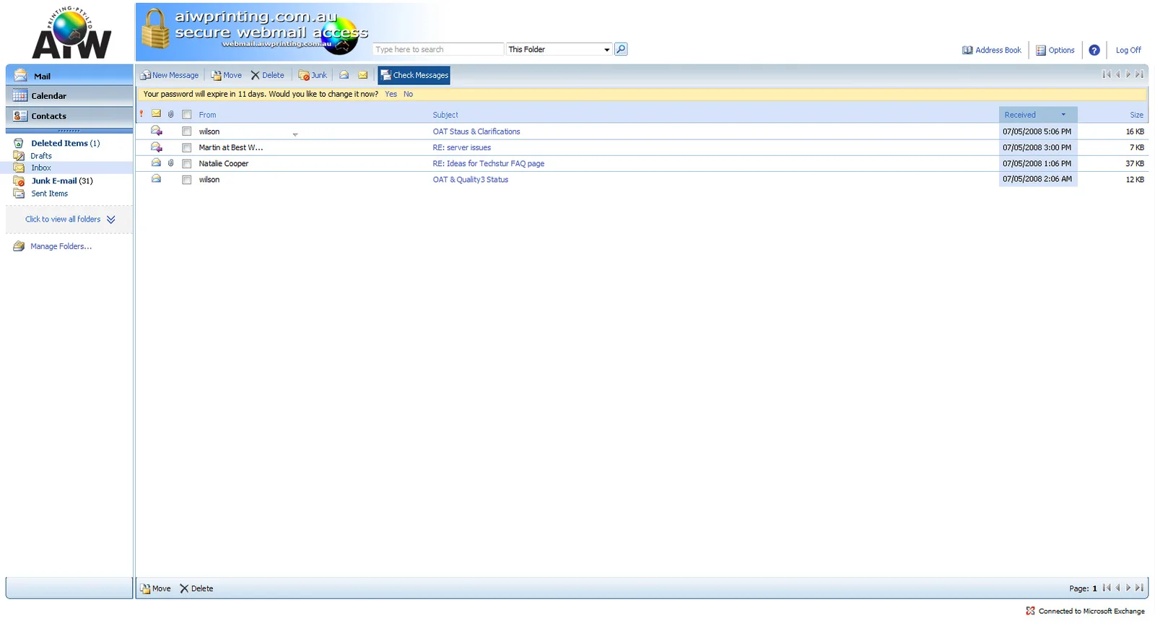Click Junk button in toolbar
This screenshot has height=626, width=1155.
click(x=313, y=75)
